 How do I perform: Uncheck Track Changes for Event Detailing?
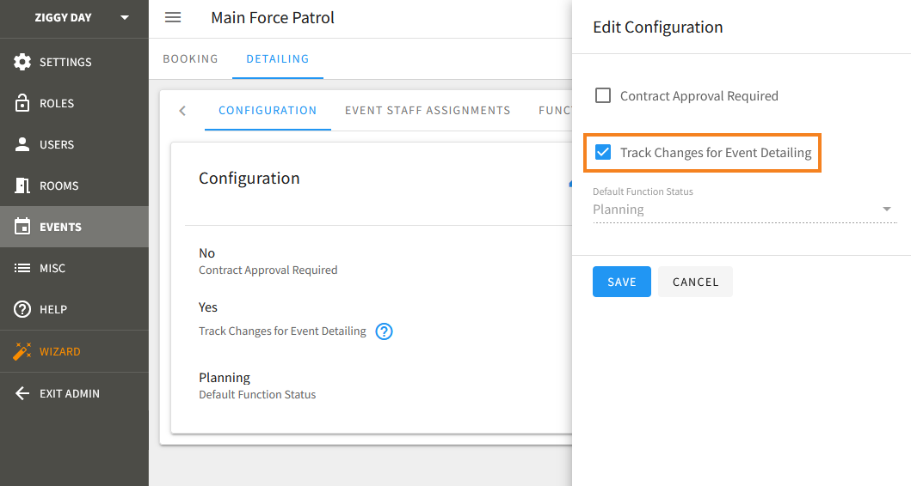tap(604, 153)
